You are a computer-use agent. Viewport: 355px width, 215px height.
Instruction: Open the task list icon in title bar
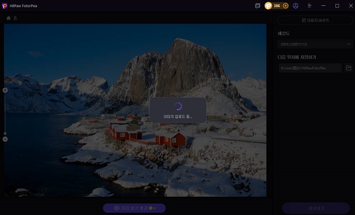click(257, 6)
